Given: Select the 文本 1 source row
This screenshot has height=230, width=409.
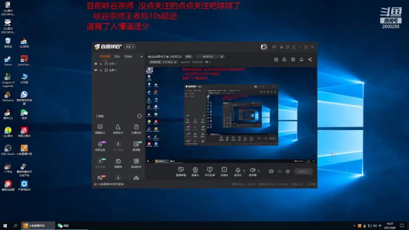Looking at the screenshot, I should click(x=118, y=63).
